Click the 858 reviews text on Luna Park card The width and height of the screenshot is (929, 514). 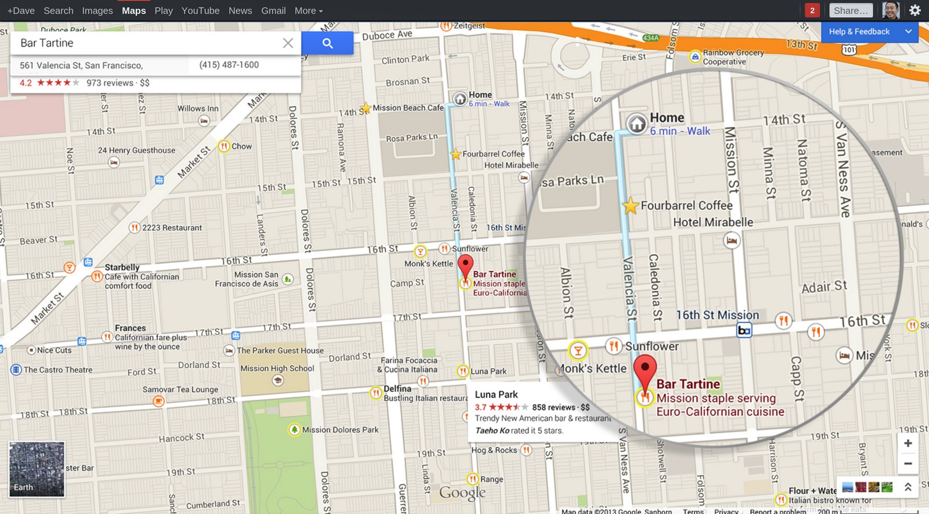coord(553,407)
